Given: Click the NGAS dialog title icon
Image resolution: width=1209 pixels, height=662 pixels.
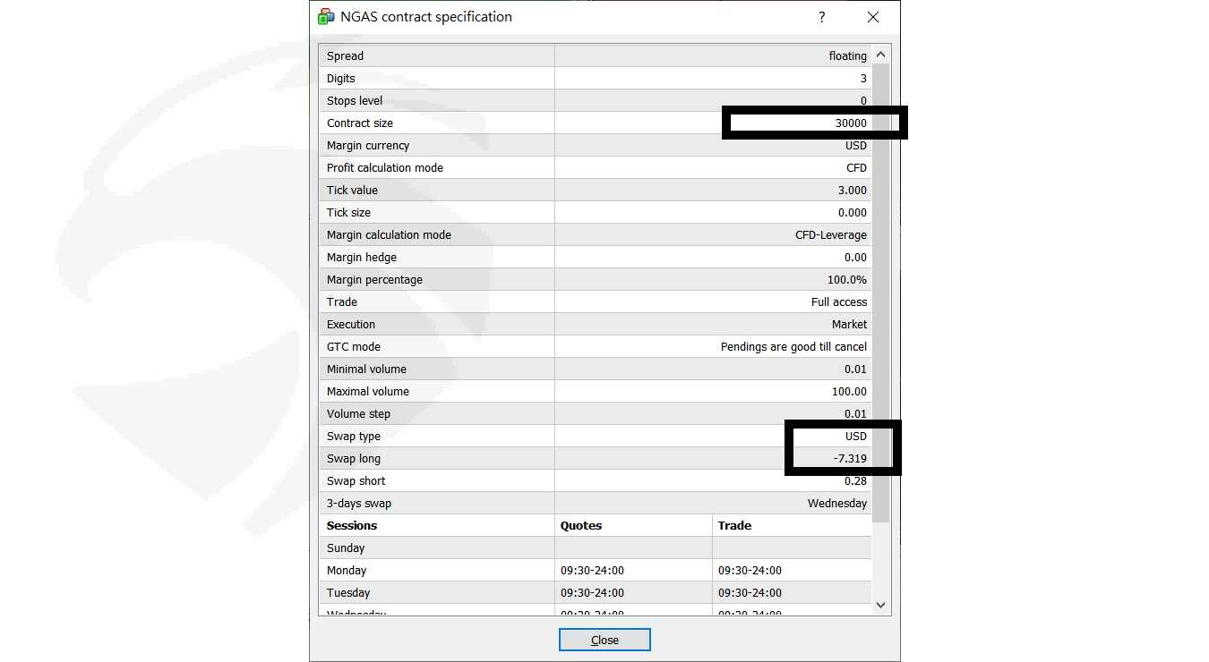Looking at the screenshot, I should (326, 17).
